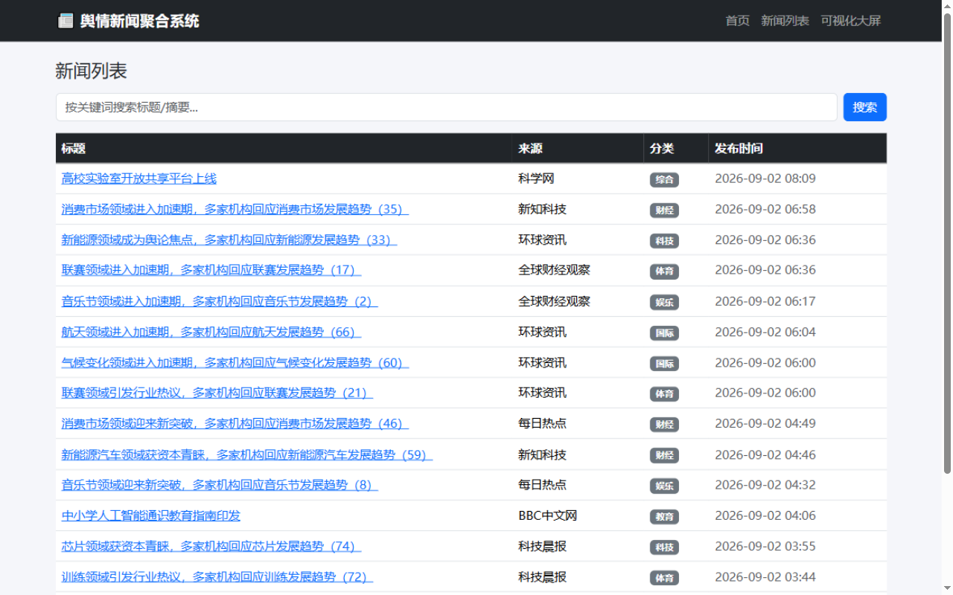The height and width of the screenshot is (595, 953).
Task: Click the 娱乐 badge in 音乐节领域迎来新突破 row
Action: (664, 486)
